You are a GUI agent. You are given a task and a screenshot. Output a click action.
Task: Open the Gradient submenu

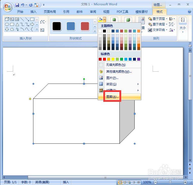tap(119, 84)
